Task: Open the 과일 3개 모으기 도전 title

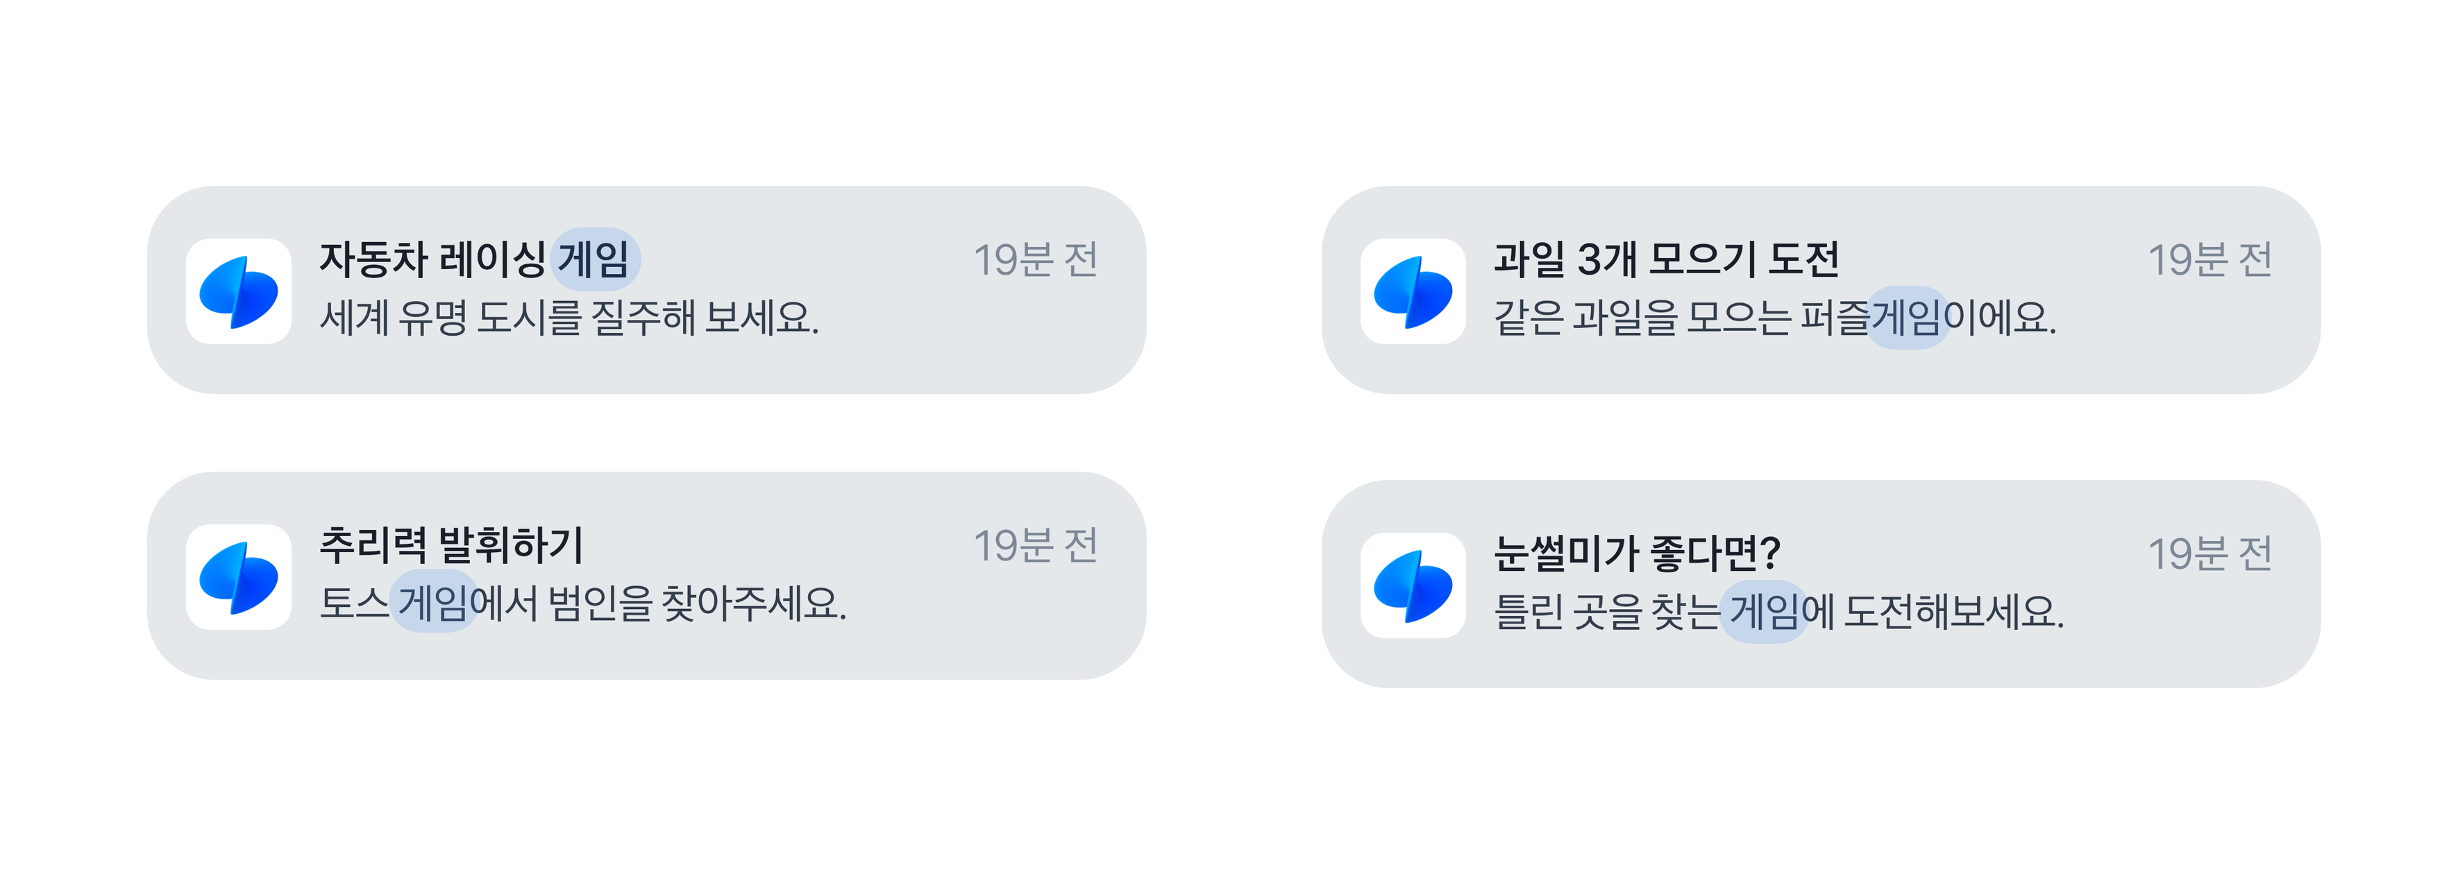Action: point(1665,259)
